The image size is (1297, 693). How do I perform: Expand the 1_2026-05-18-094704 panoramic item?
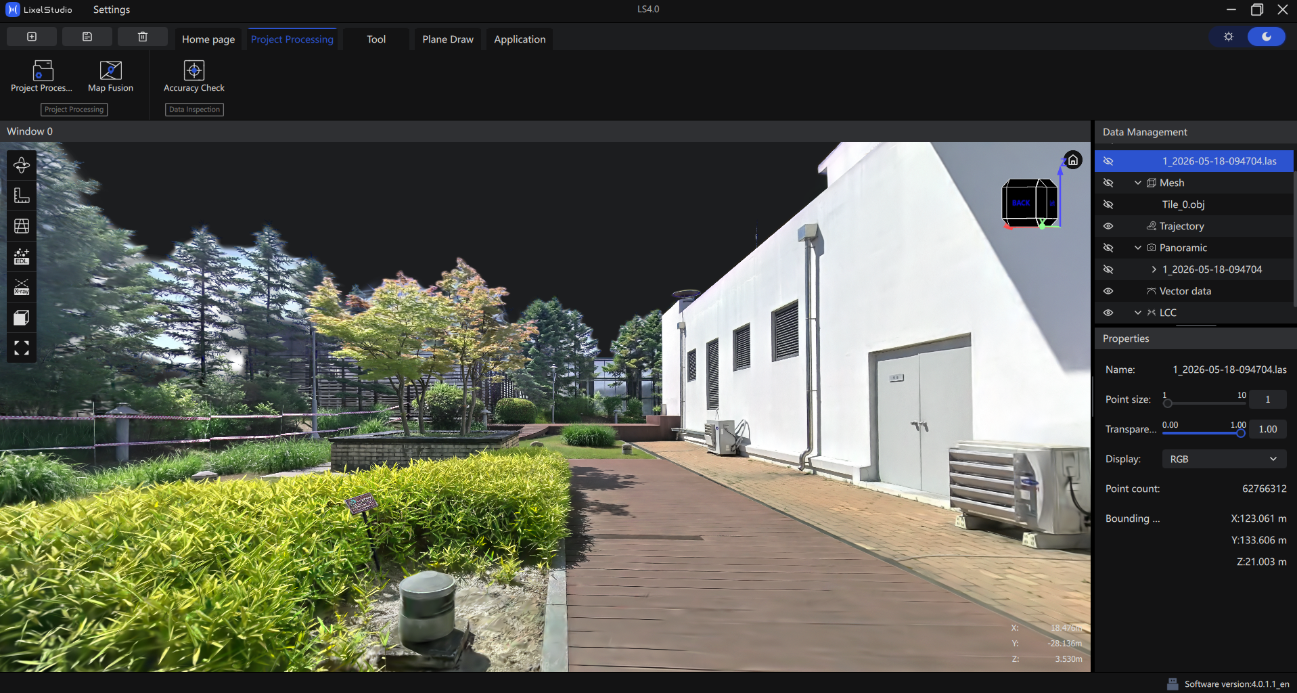(x=1154, y=269)
